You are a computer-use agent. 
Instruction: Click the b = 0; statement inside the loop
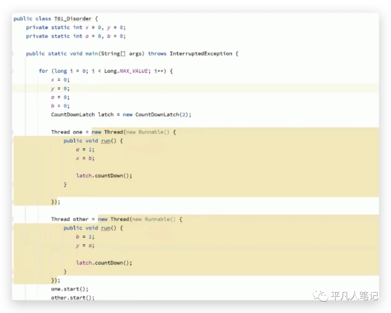click(x=60, y=106)
